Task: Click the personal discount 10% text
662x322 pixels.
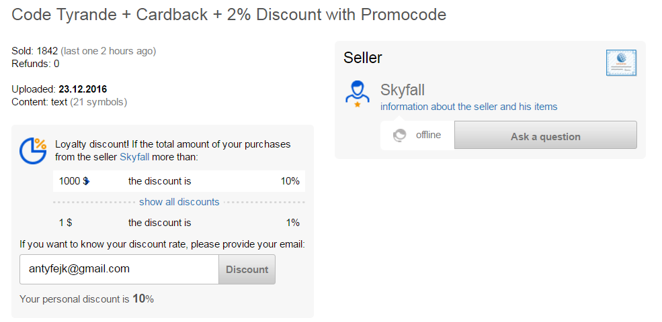Action: (87, 299)
